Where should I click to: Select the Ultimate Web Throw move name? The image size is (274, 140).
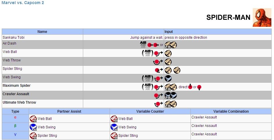[x=19, y=102]
